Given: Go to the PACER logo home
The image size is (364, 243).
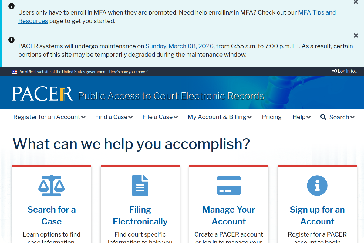Looking at the screenshot, I should 42,93.
